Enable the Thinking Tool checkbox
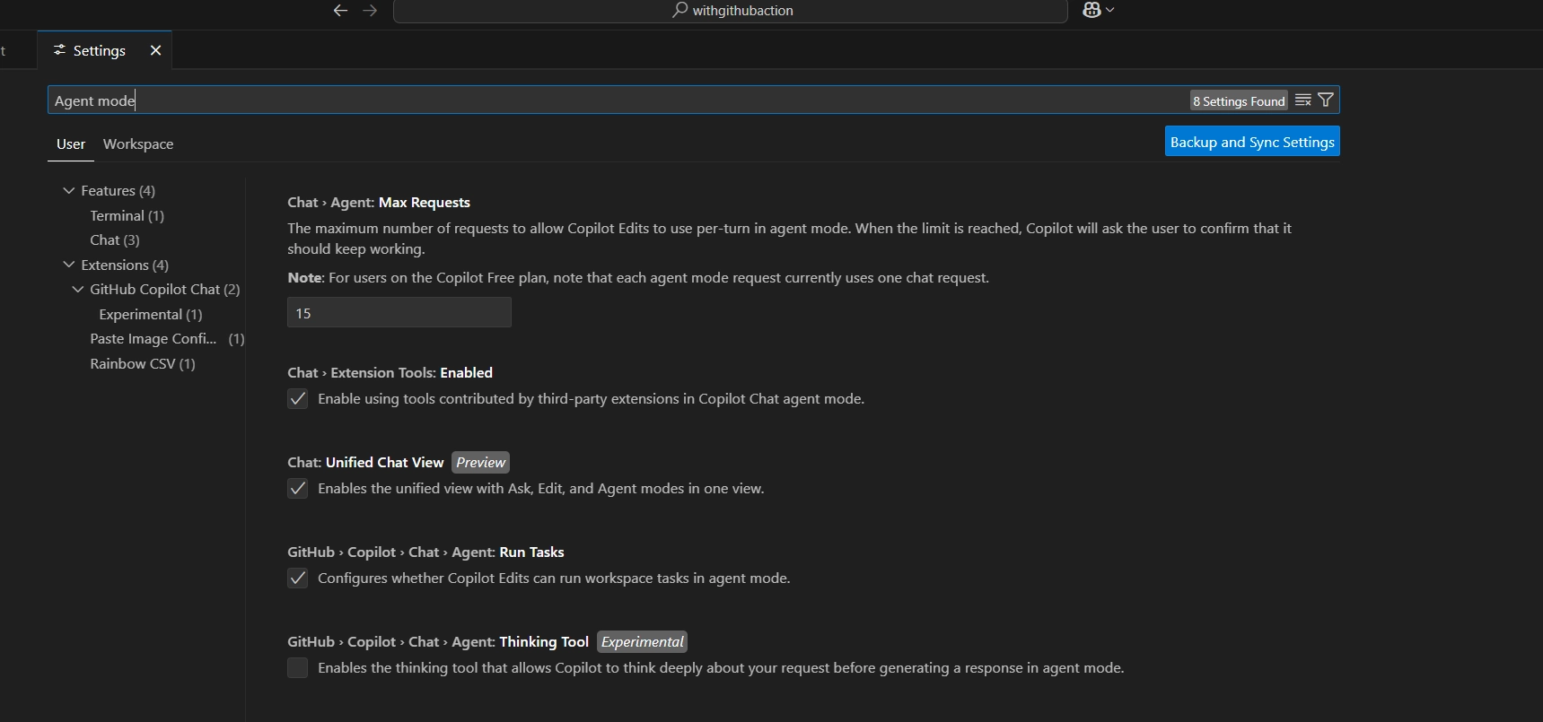This screenshot has width=1543, height=722. 298,668
